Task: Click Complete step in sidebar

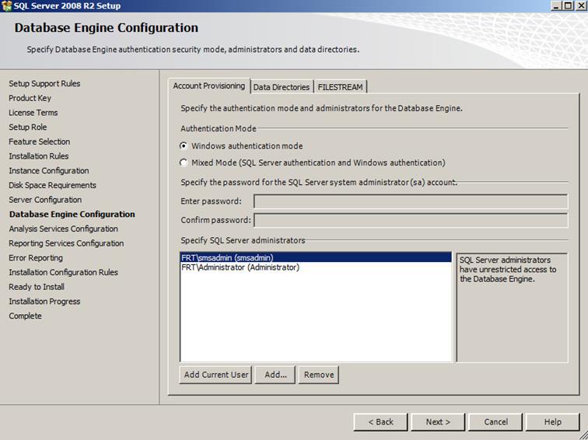Action: pos(25,316)
